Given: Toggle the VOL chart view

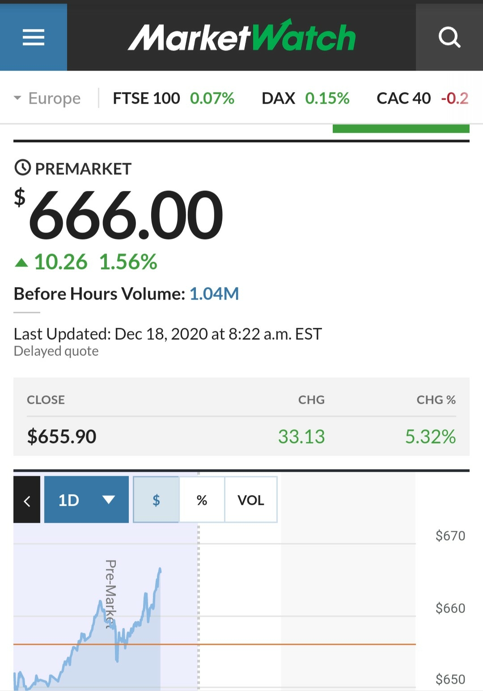Looking at the screenshot, I should click(251, 500).
